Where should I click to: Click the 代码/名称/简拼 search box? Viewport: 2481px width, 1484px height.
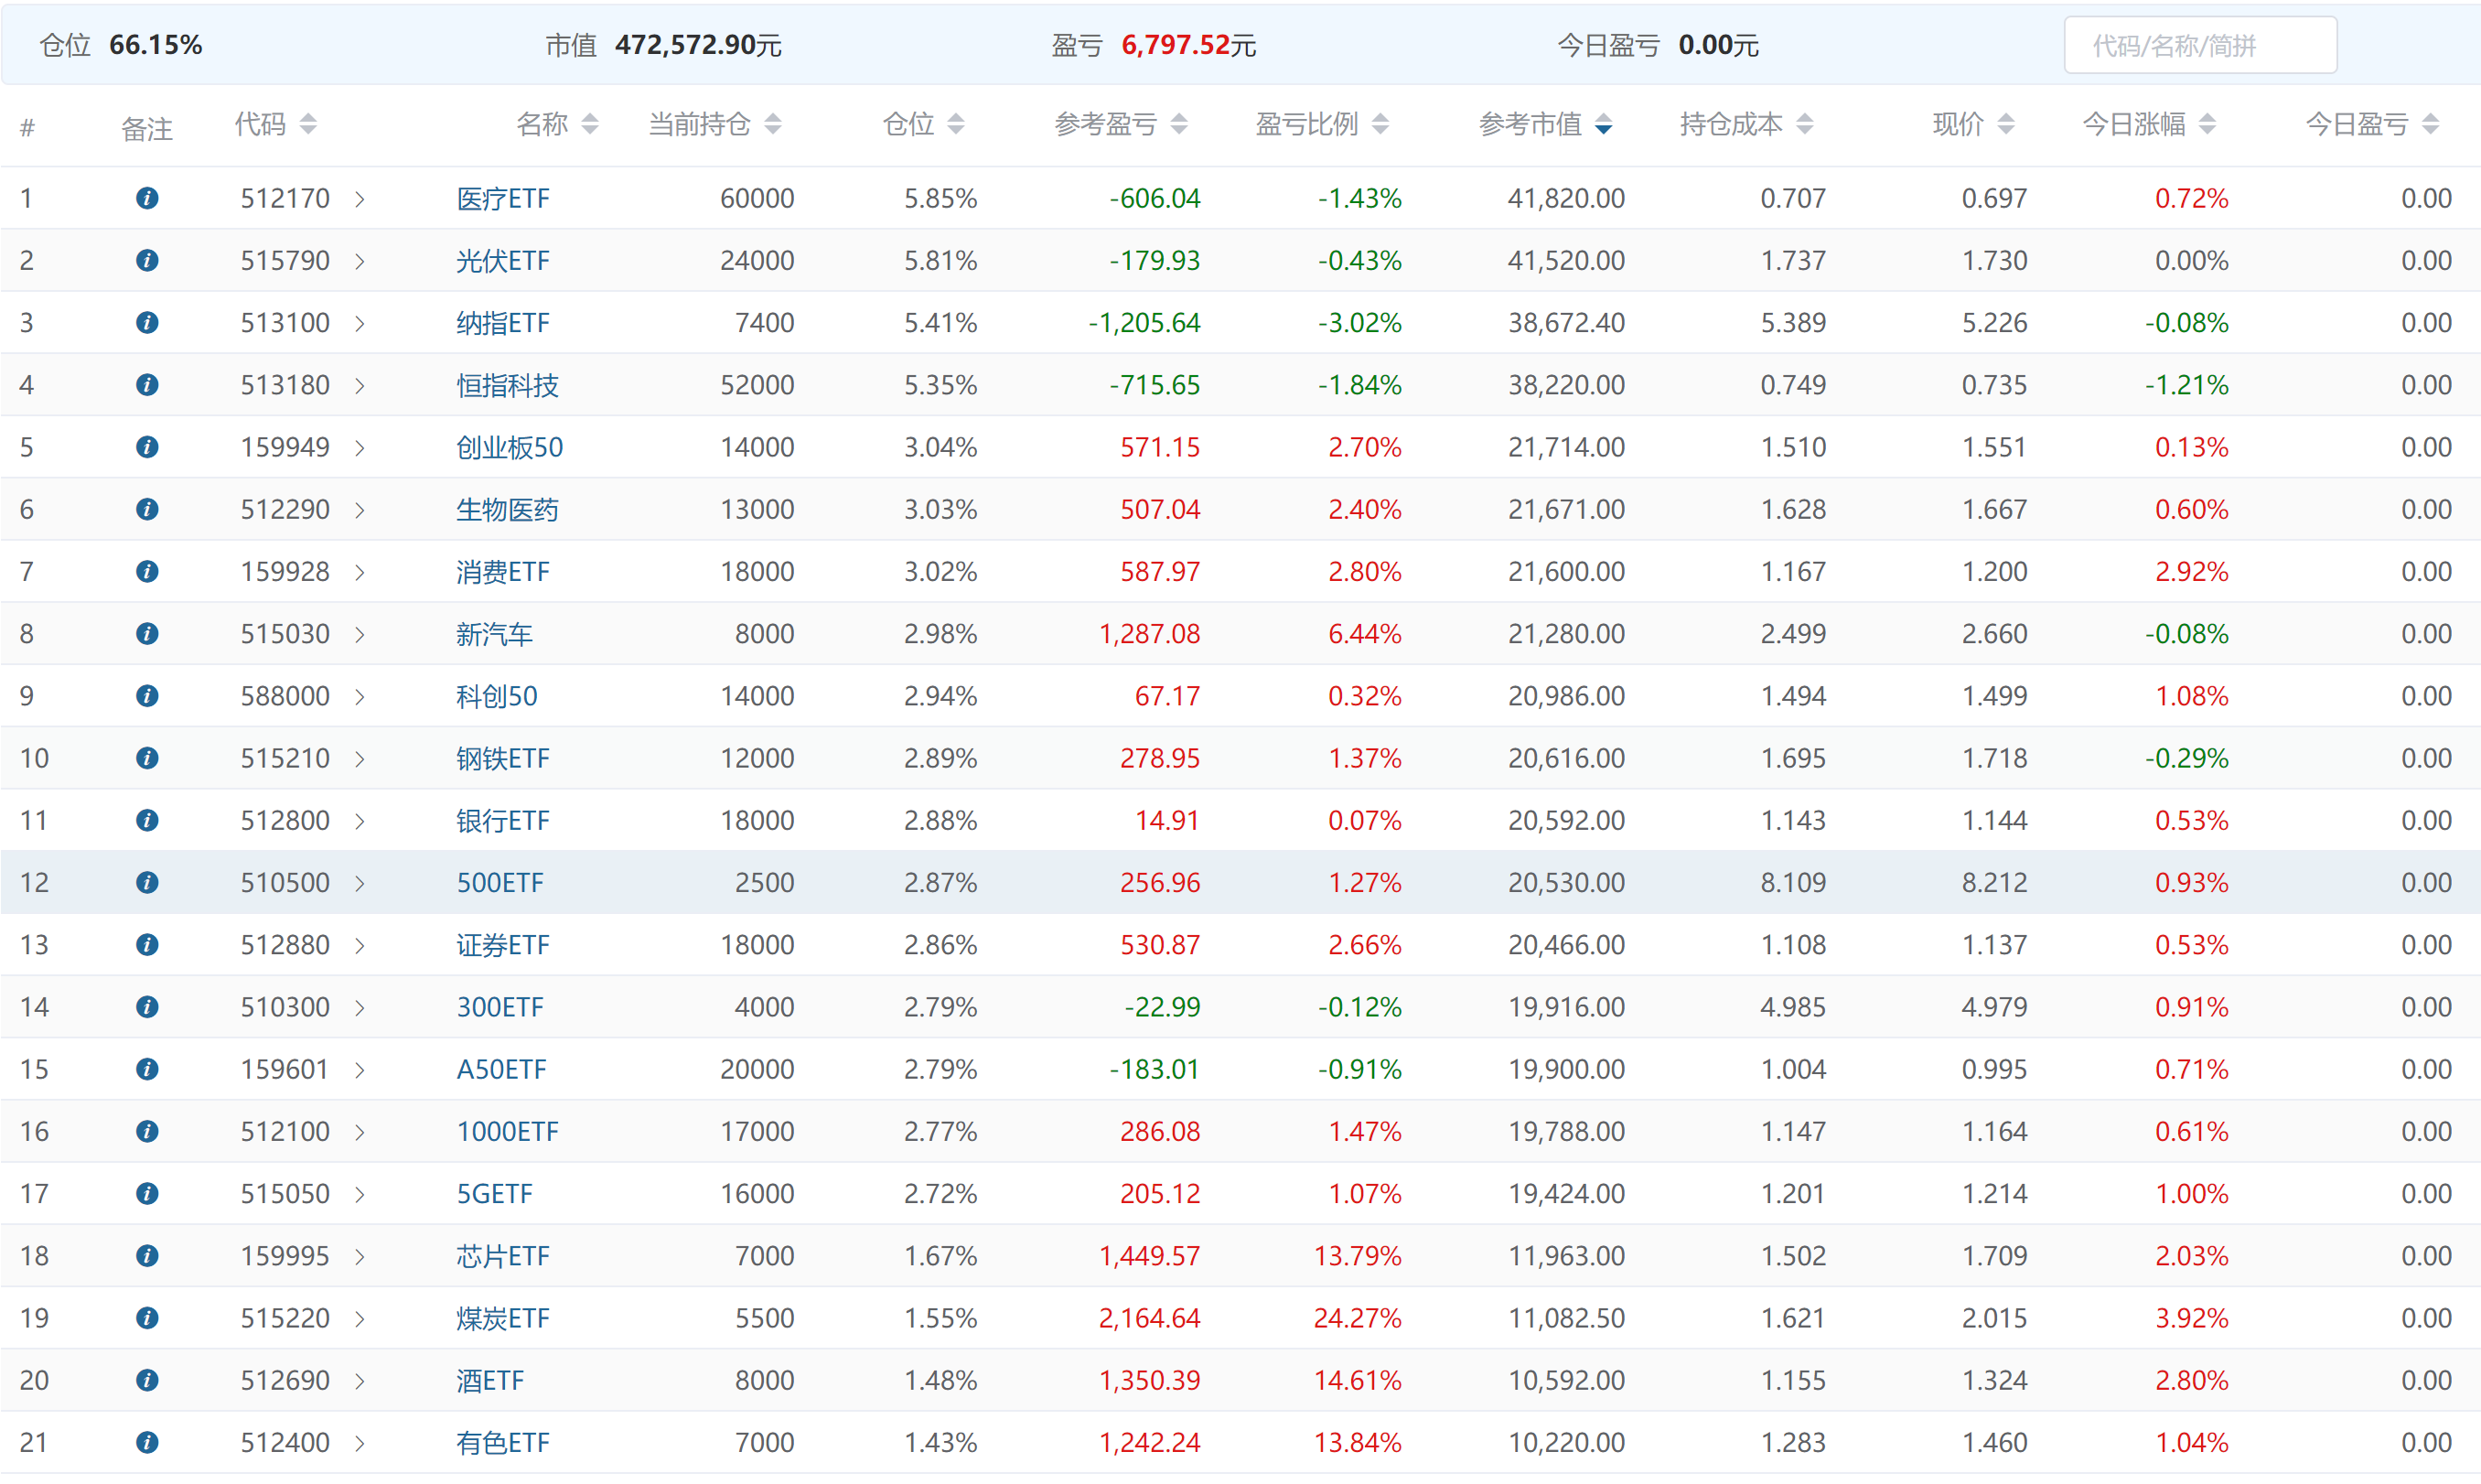click(x=2199, y=46)
